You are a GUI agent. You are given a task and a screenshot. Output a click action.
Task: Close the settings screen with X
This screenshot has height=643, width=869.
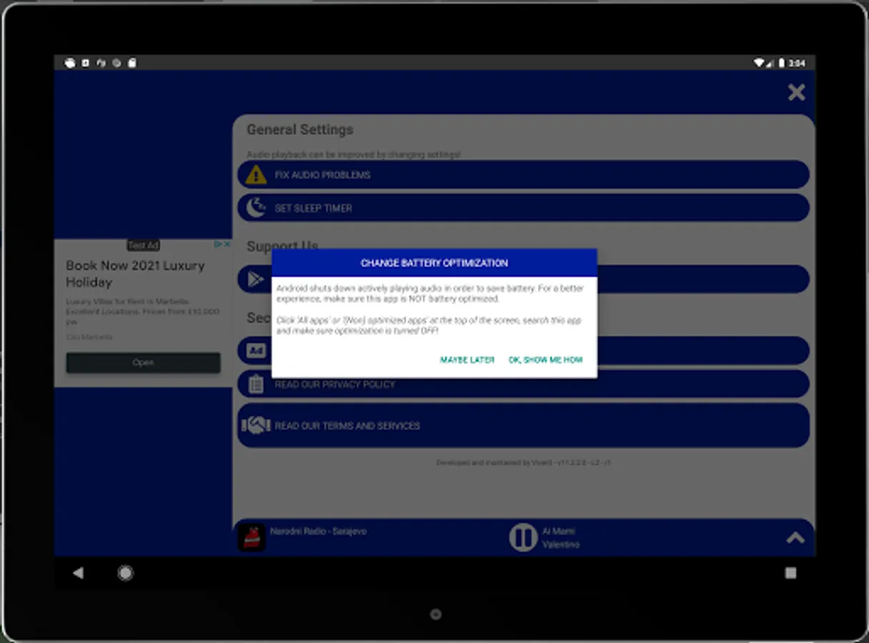pos(796,92)
